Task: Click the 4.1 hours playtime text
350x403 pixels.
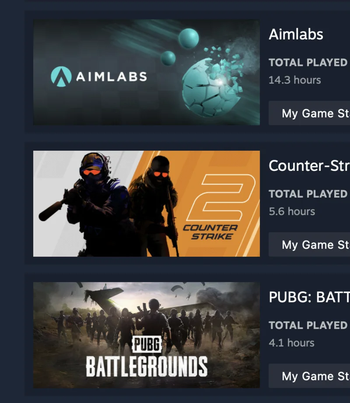Action: (291, 343)
